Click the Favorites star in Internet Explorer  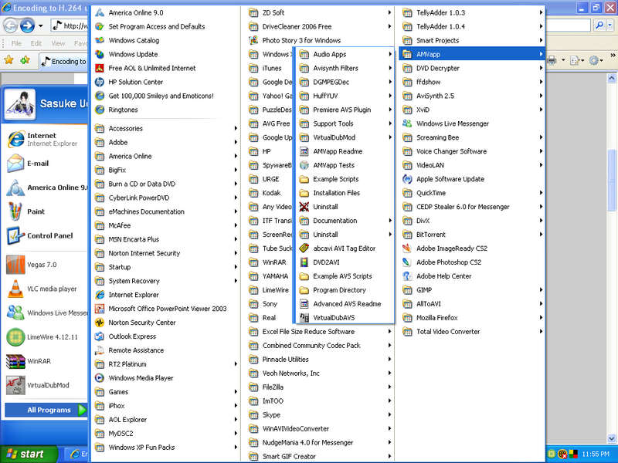[8, 60]
